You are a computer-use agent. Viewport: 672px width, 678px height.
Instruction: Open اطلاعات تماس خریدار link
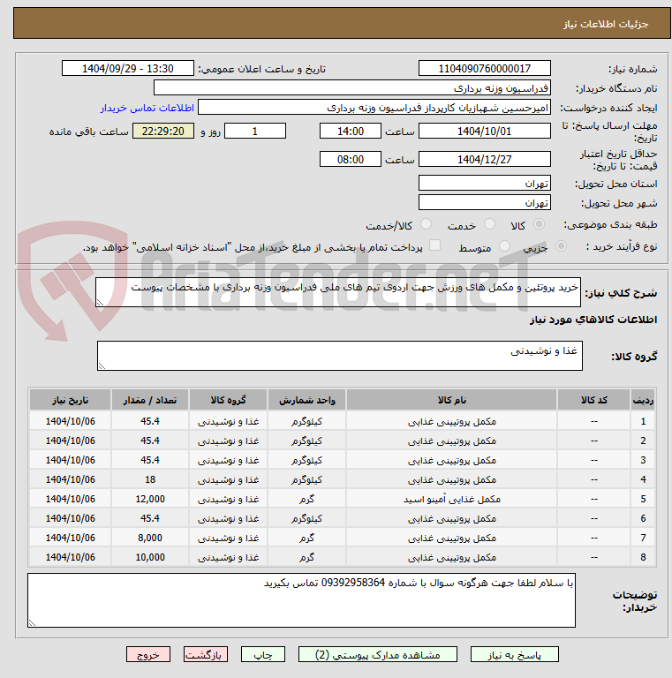tap(147, 108)
